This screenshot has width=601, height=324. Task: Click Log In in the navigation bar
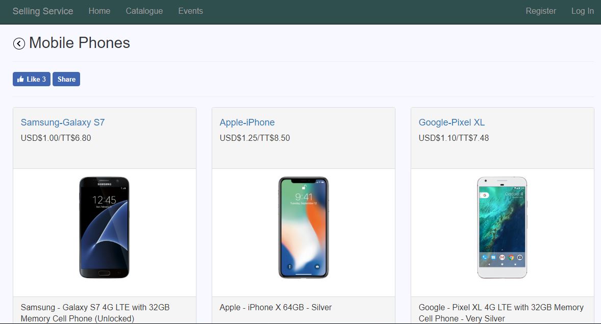[x=583, y=11]
